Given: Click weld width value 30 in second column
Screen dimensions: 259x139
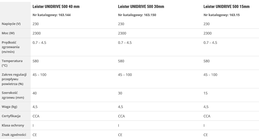Looking at the screenshot, I should pos(120,93).
